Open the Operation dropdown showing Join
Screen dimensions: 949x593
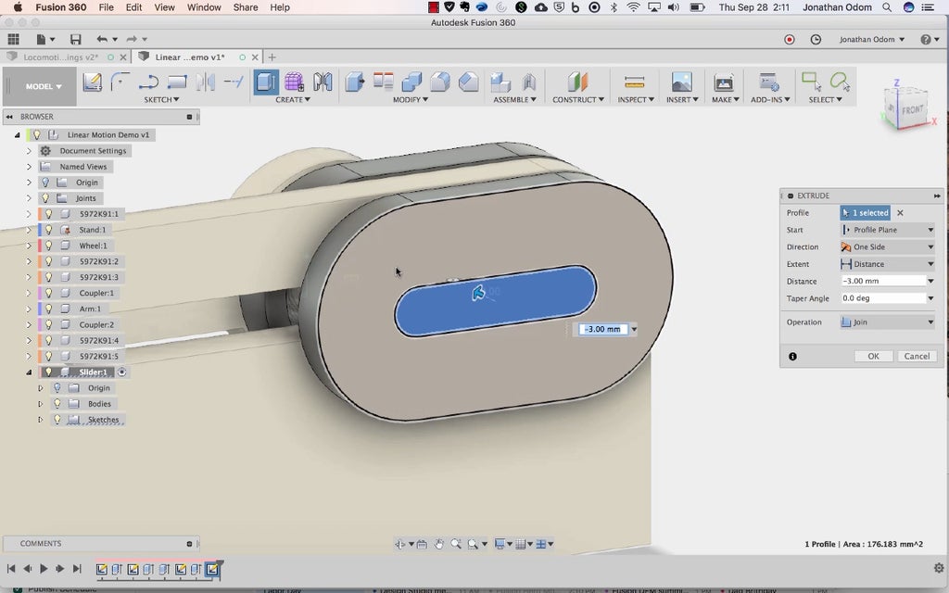pyautogui.click(x=888, y=322)
